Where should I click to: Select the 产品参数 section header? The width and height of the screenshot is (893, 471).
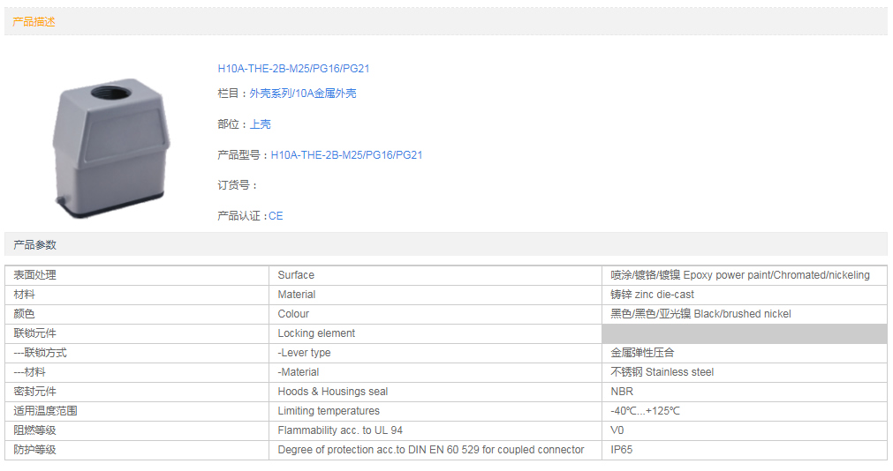click(x=34, y=244)
